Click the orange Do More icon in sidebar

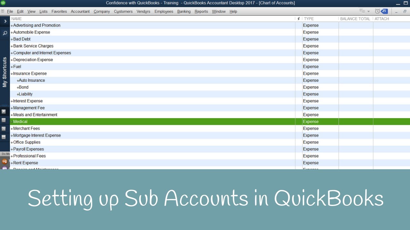pos(4,161)
